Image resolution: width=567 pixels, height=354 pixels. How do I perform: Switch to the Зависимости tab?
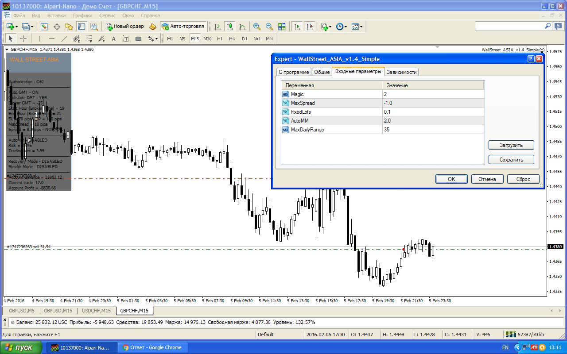coord(401,72)
